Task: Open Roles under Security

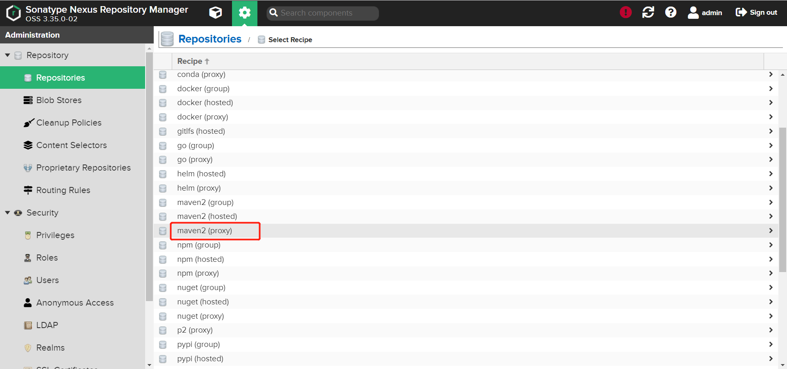Action: (73, 257)
